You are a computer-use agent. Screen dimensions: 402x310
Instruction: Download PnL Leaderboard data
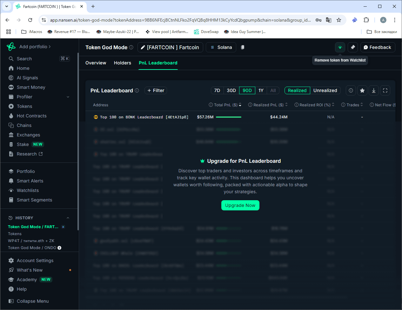[374, 90]
